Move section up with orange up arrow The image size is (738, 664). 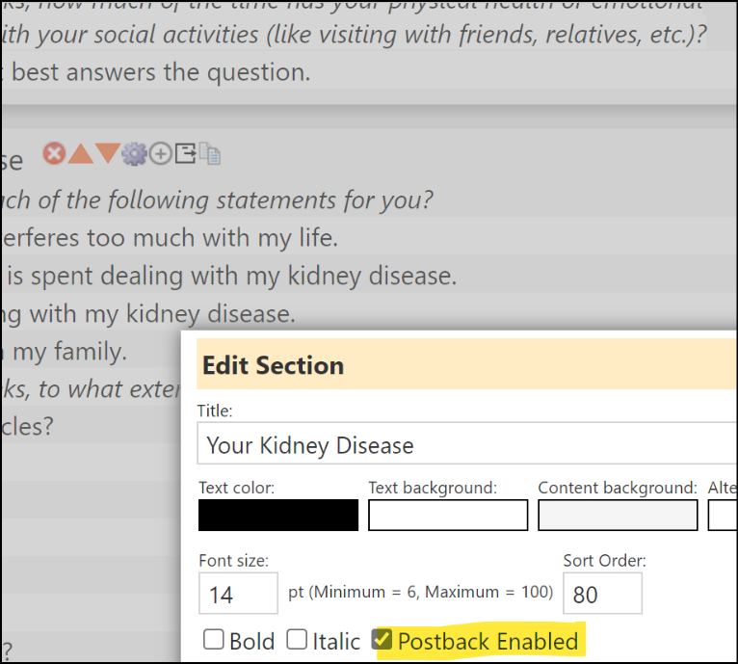81,153
